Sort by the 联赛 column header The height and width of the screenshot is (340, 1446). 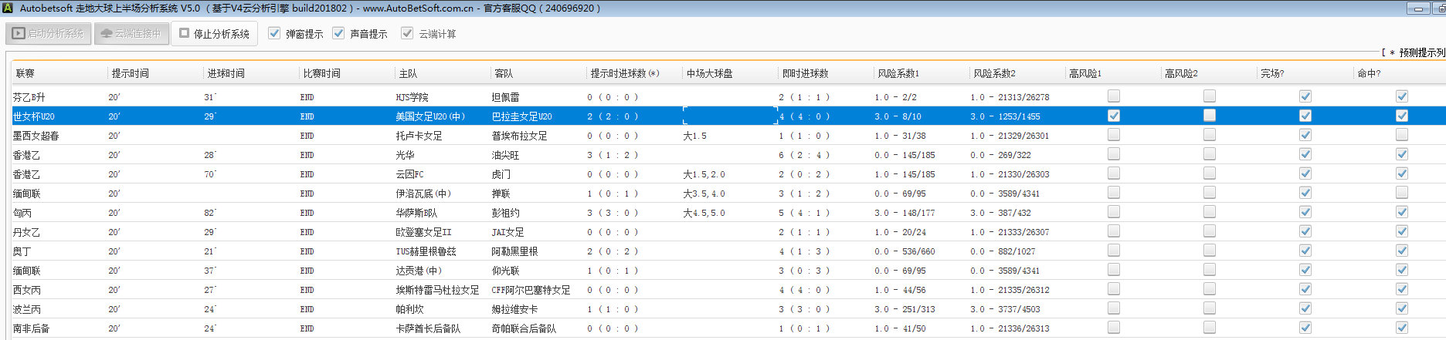[x=25, y=73]
